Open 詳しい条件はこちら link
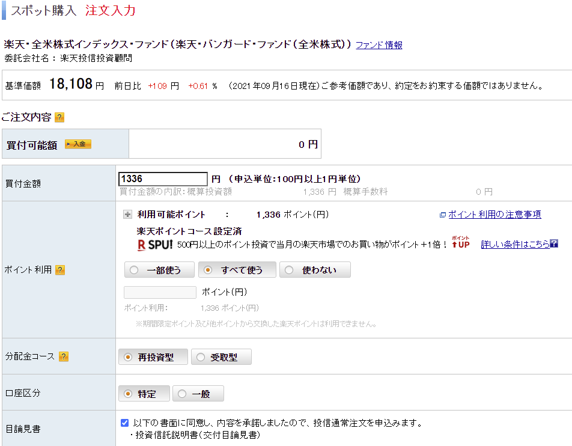 (x=515, y=244)
